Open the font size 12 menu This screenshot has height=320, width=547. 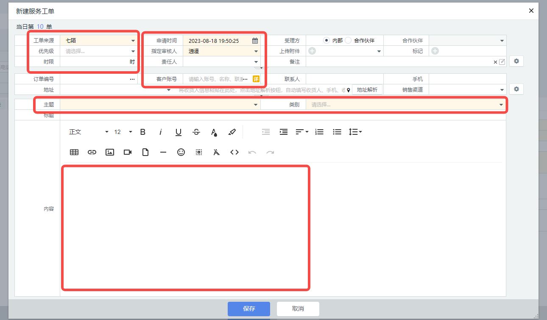(x=123, y=132)
